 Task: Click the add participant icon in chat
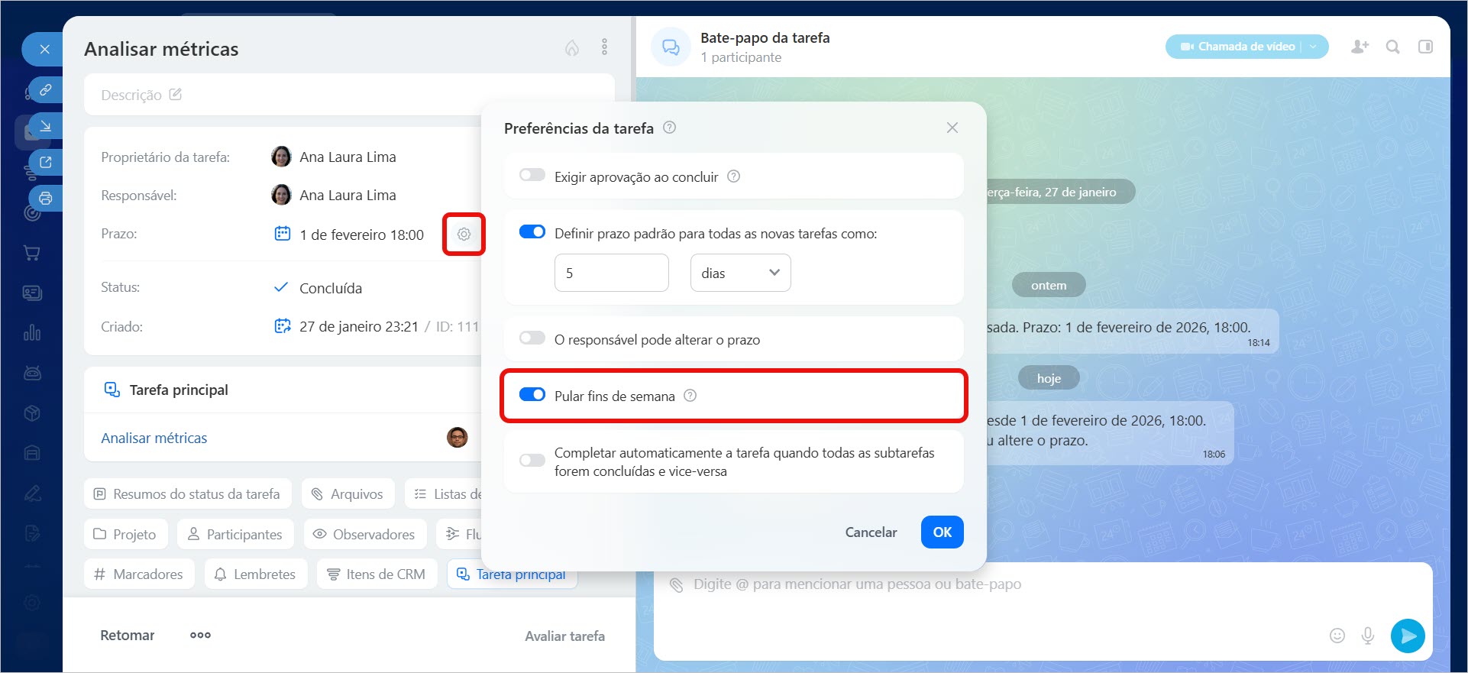[x=1360, y=47]
